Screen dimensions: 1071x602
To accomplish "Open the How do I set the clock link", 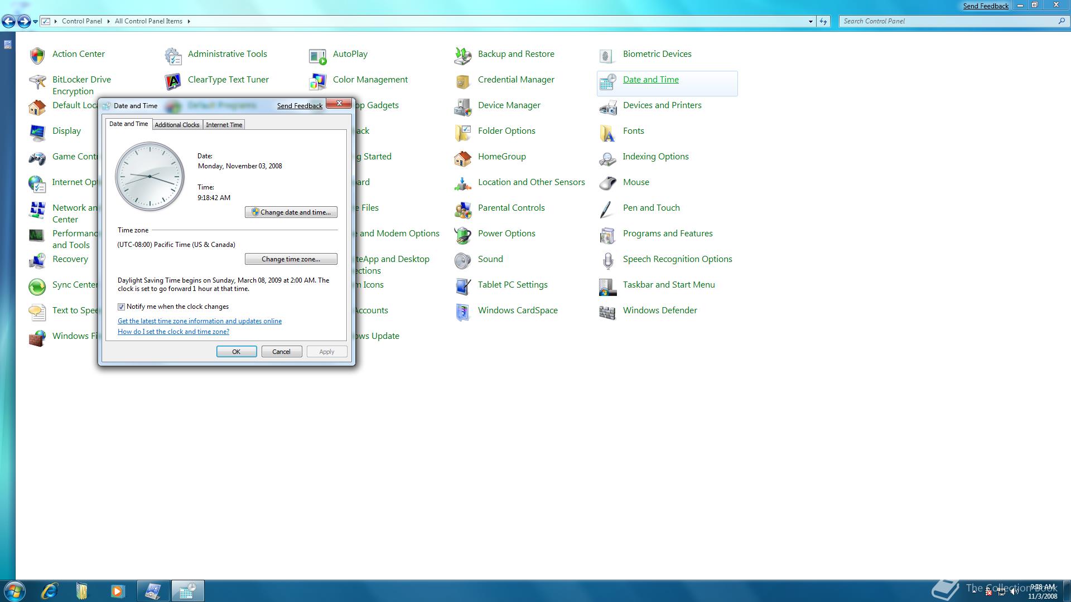I will (173, 332).
